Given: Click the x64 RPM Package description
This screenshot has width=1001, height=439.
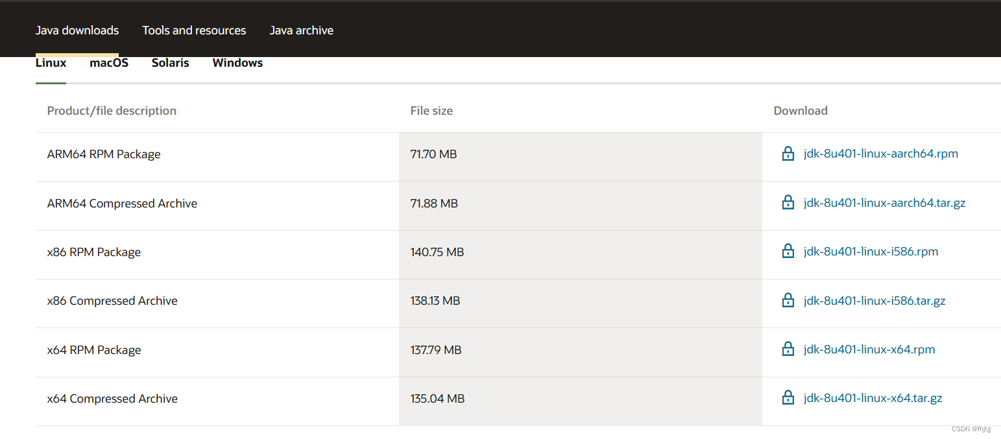Looking at the screenshot, I should coord(94,350).
